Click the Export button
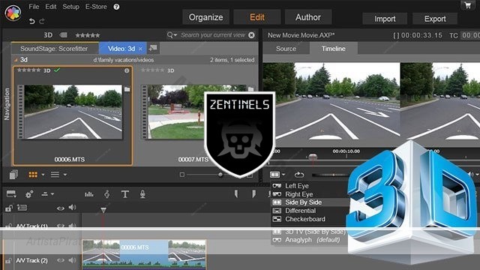This screenshot has width=480, height=270. tap(435, 19)
